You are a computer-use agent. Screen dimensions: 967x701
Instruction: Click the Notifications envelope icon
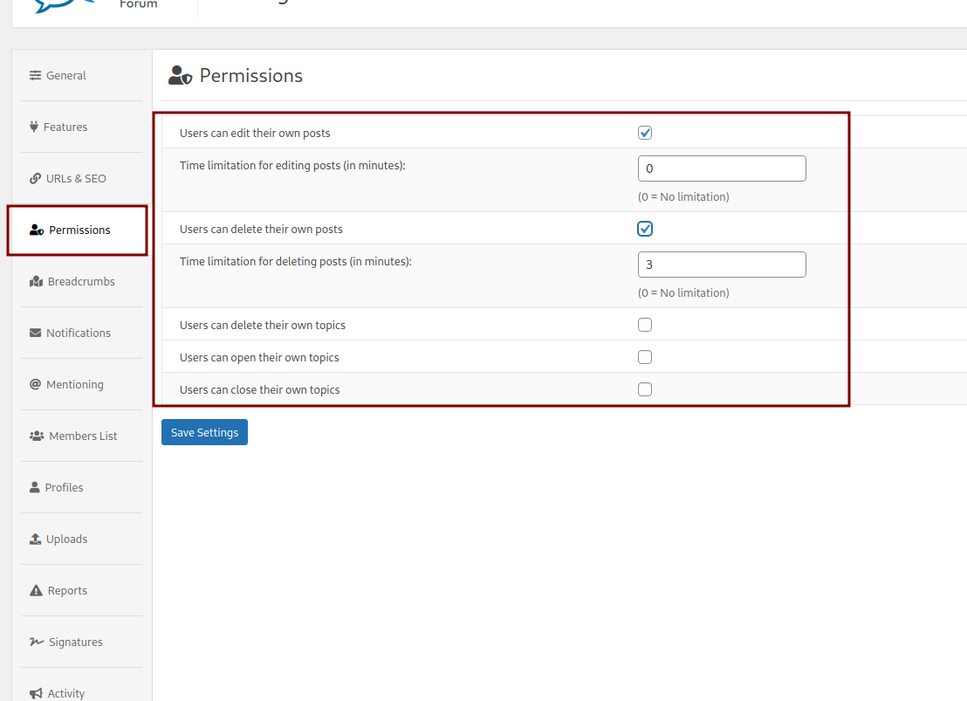35,333
